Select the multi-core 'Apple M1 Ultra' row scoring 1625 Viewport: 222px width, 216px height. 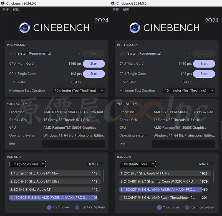(165, 173)
